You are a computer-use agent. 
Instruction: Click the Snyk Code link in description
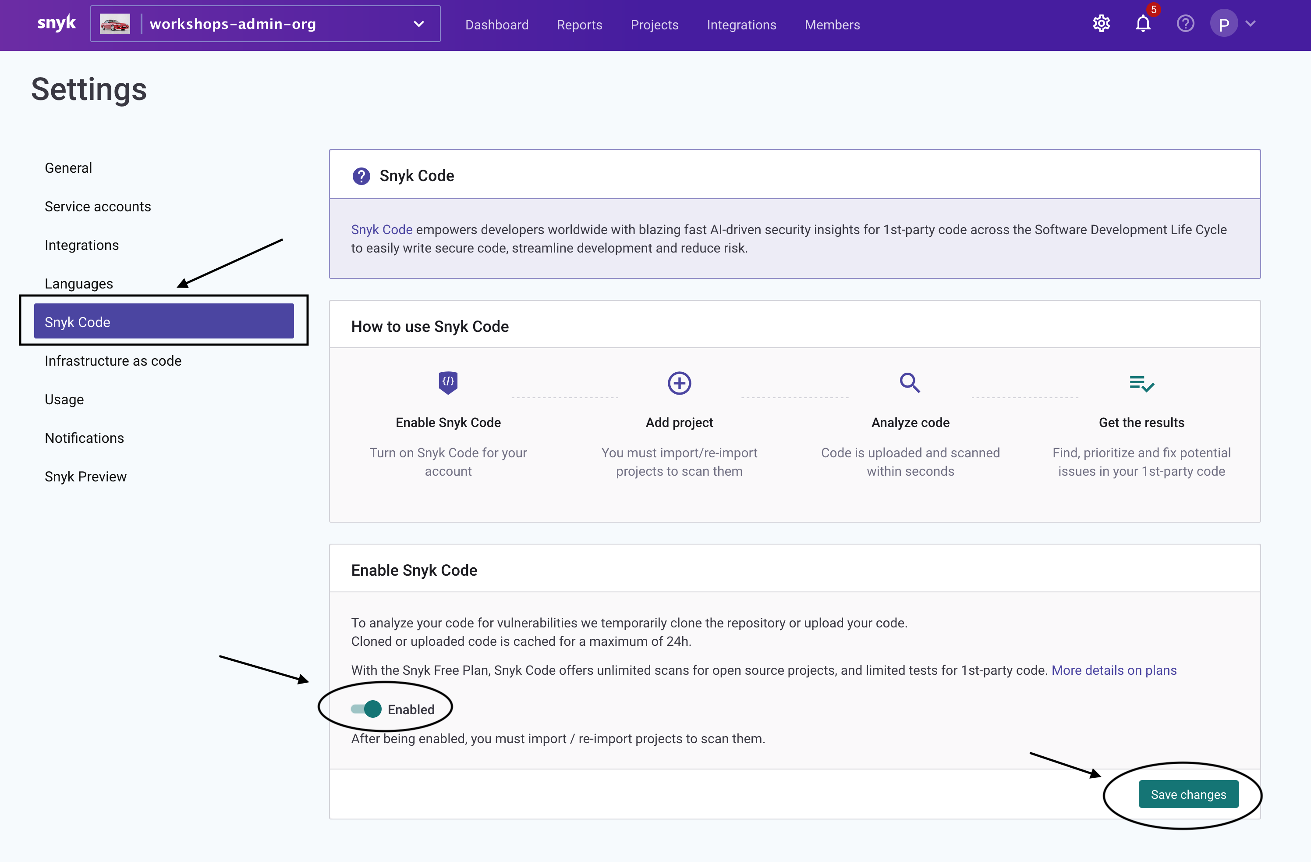pyautogui.click(x=382, y=229)
